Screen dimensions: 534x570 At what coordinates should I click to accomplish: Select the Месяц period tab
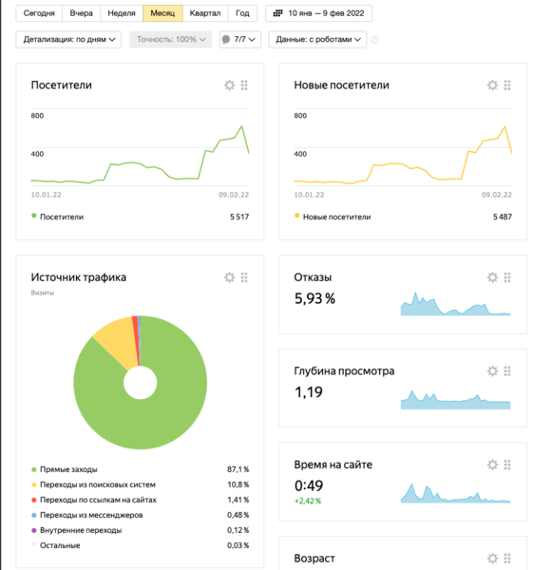click(162, 13)
